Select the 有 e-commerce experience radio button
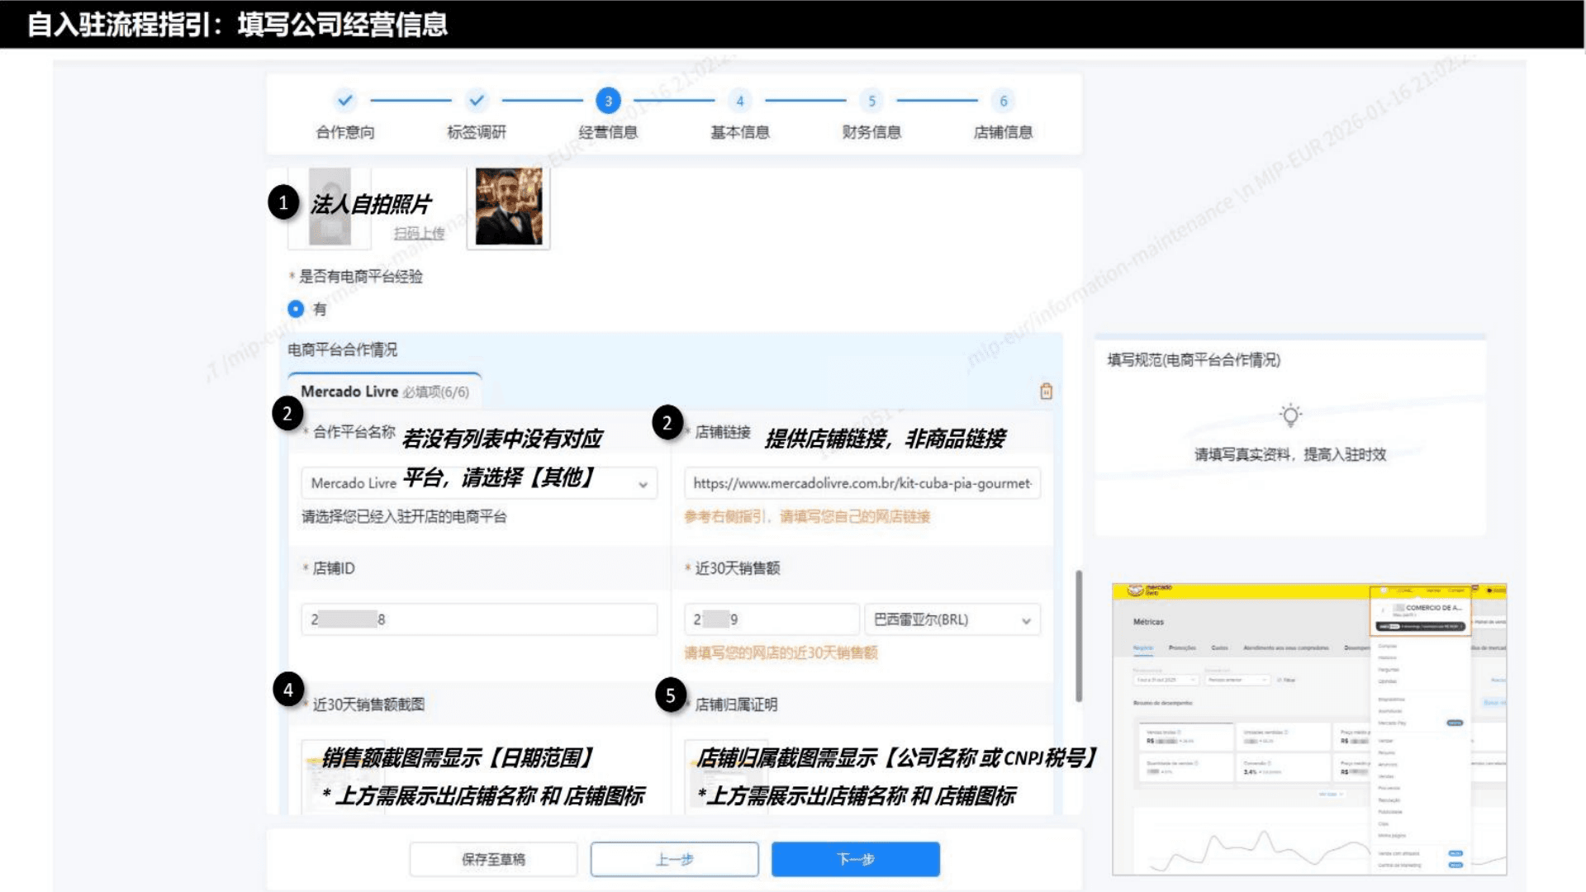The image size is (1586, 892). click(x=296, y=309)
